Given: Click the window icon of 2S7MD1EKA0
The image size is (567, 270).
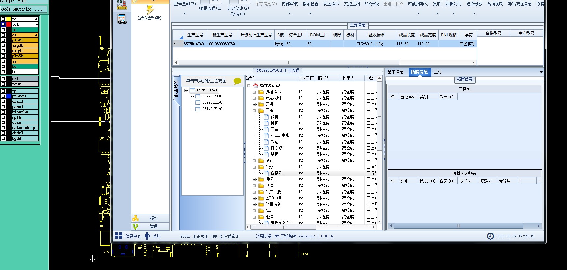Looking at the screenshot, I should coord(198,96).
